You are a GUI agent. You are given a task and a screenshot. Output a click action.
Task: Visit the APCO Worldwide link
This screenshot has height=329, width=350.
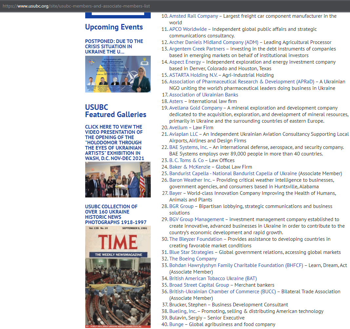click(188, 29)
